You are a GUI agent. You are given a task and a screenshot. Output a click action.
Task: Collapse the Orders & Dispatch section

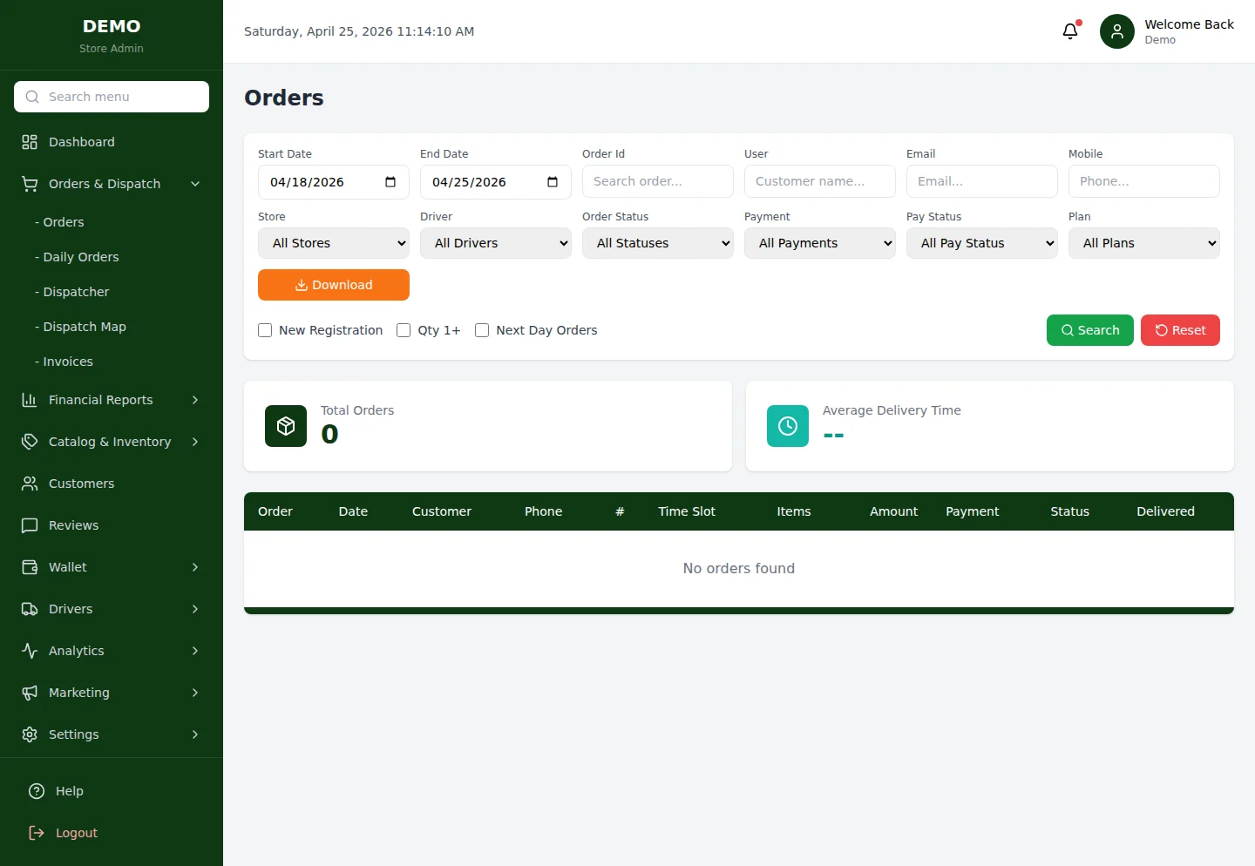[194, 184]
